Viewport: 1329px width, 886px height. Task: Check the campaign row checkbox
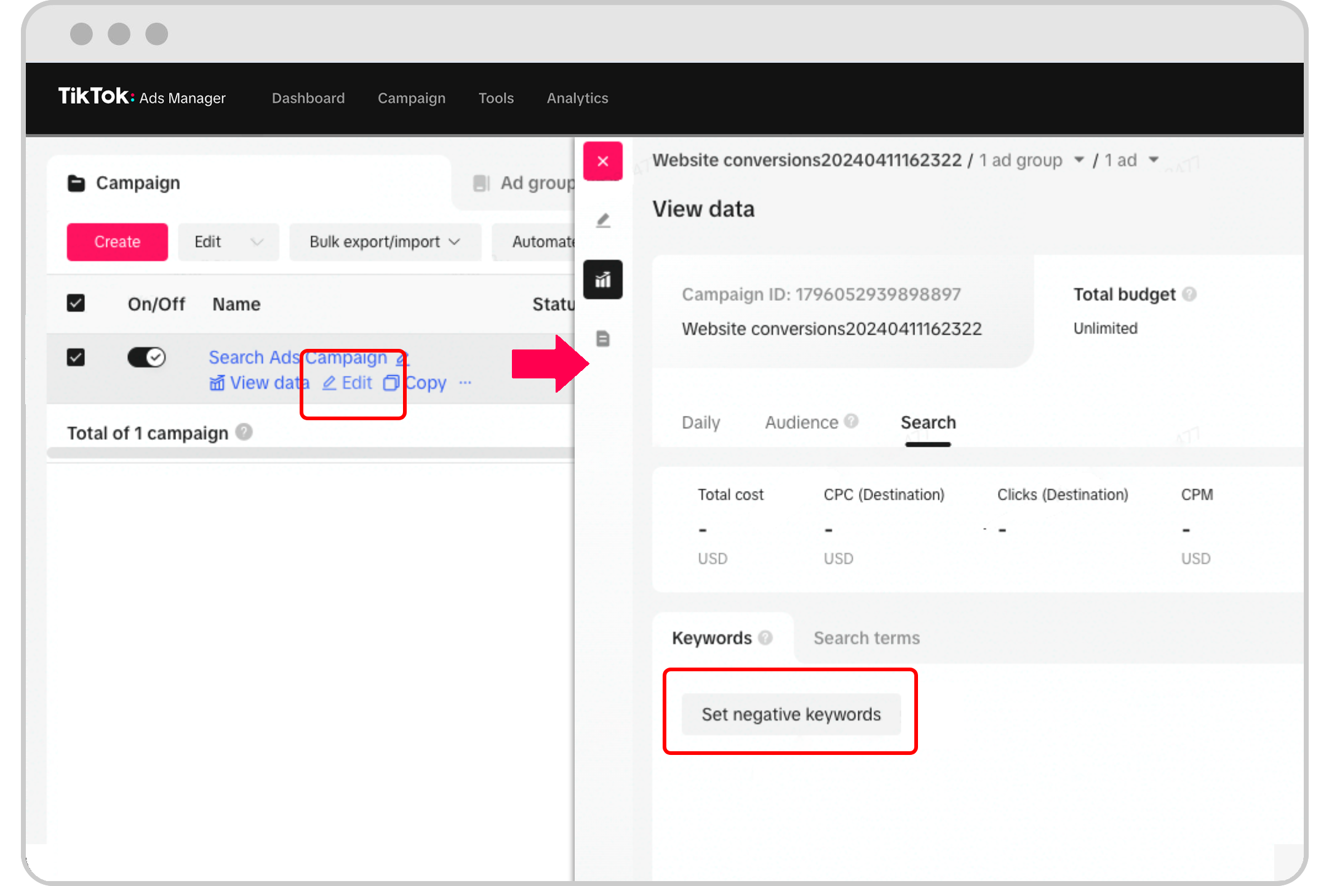coord(76,357)
